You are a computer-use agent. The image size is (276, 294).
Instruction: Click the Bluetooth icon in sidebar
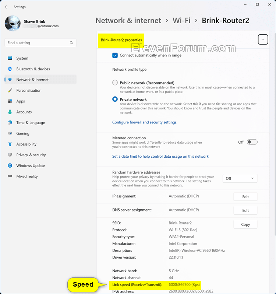[10, 69]
